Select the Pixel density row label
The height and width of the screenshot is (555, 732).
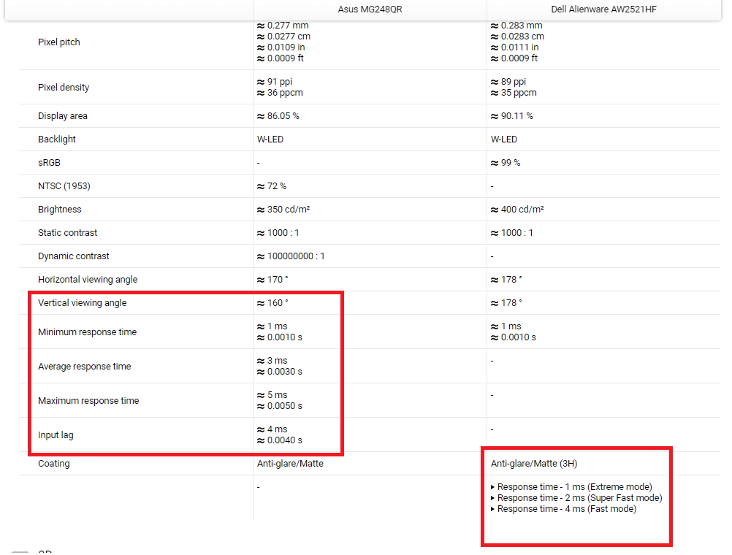(64, 88)
